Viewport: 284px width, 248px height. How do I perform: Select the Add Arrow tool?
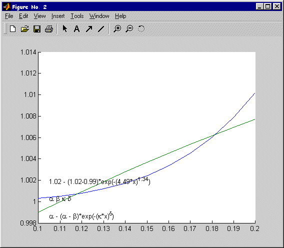pos(89,29)
